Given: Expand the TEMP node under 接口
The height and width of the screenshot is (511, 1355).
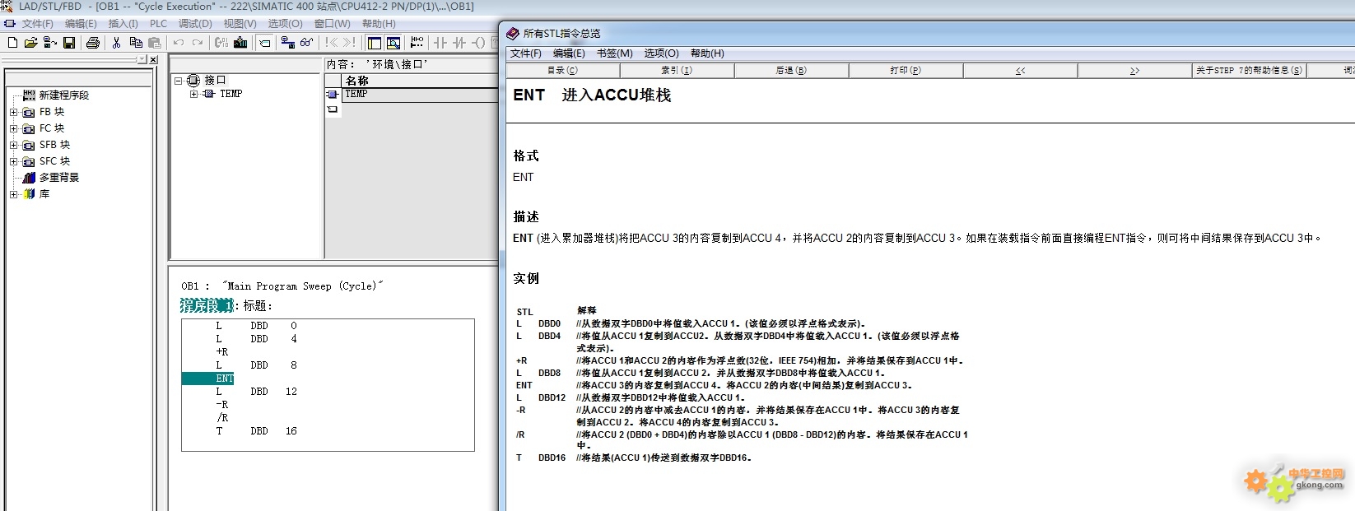Looking at the screenshot, I should click(193, 94).
